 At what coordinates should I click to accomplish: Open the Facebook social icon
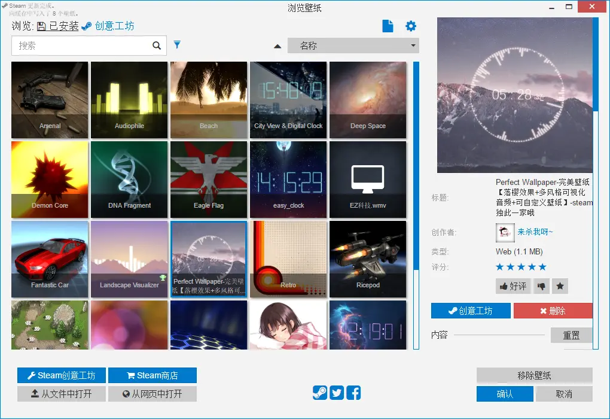tap(353, 393)
